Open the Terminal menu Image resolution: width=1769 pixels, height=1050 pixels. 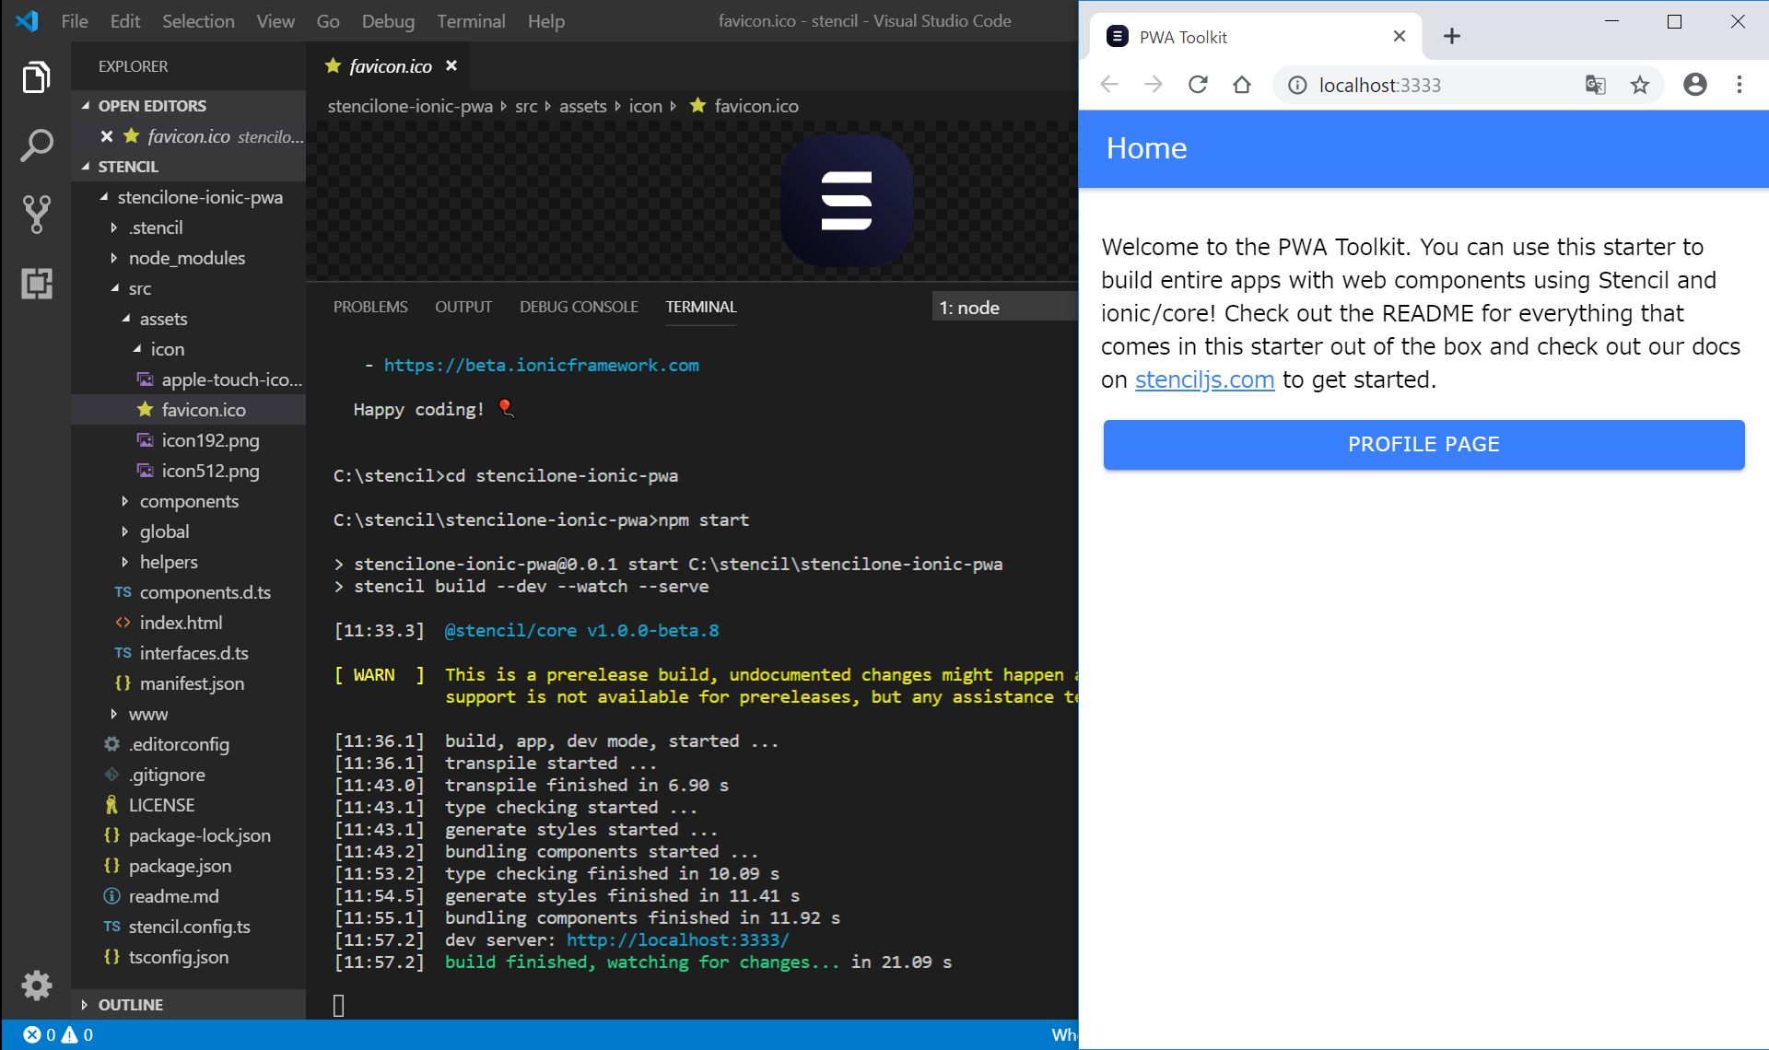tap(471, 20)
